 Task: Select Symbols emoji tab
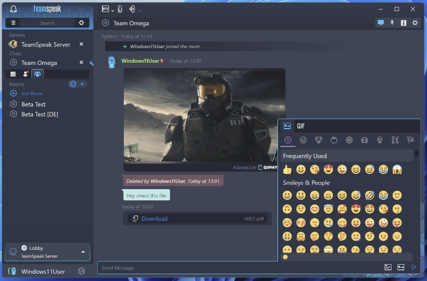[395, 140]
